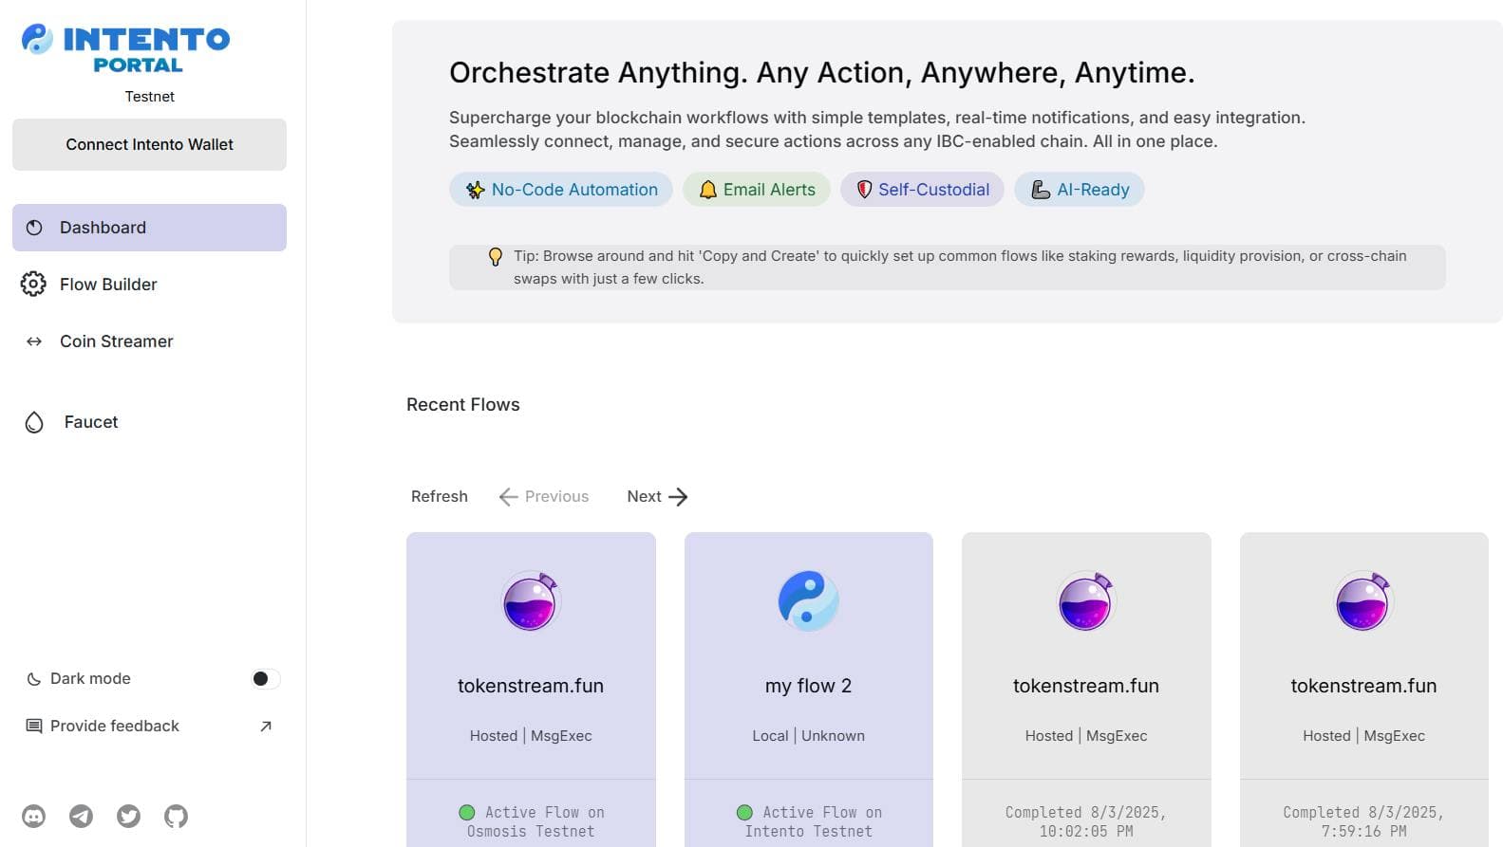Open the Provide feedback external link
The width and height of the screenshot is (1503, 847).
[149, 726]
